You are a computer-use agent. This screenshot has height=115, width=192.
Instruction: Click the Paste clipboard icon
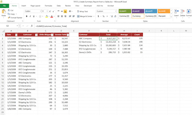[4, 12]
